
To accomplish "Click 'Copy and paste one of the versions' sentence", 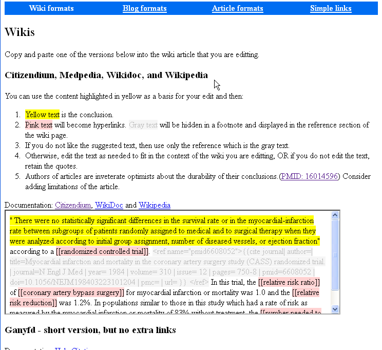I will pyautogui.click(x=132, y=54).
